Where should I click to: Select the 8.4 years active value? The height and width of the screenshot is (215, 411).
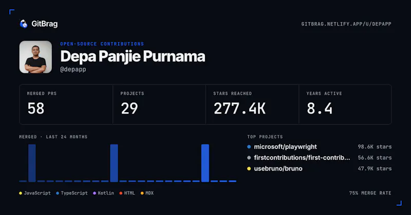click(x=320, y=108)
